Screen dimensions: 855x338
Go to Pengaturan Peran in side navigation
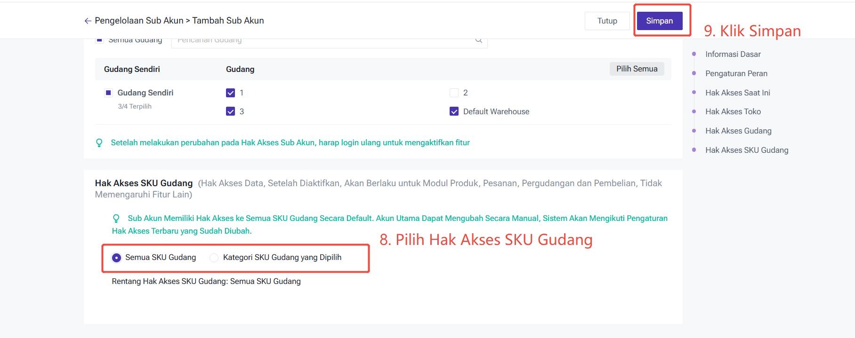point(736,74)
